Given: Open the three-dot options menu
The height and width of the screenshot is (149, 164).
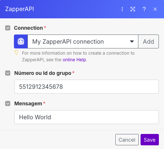Looking at the screenshot, I should [x=122, y=9].
